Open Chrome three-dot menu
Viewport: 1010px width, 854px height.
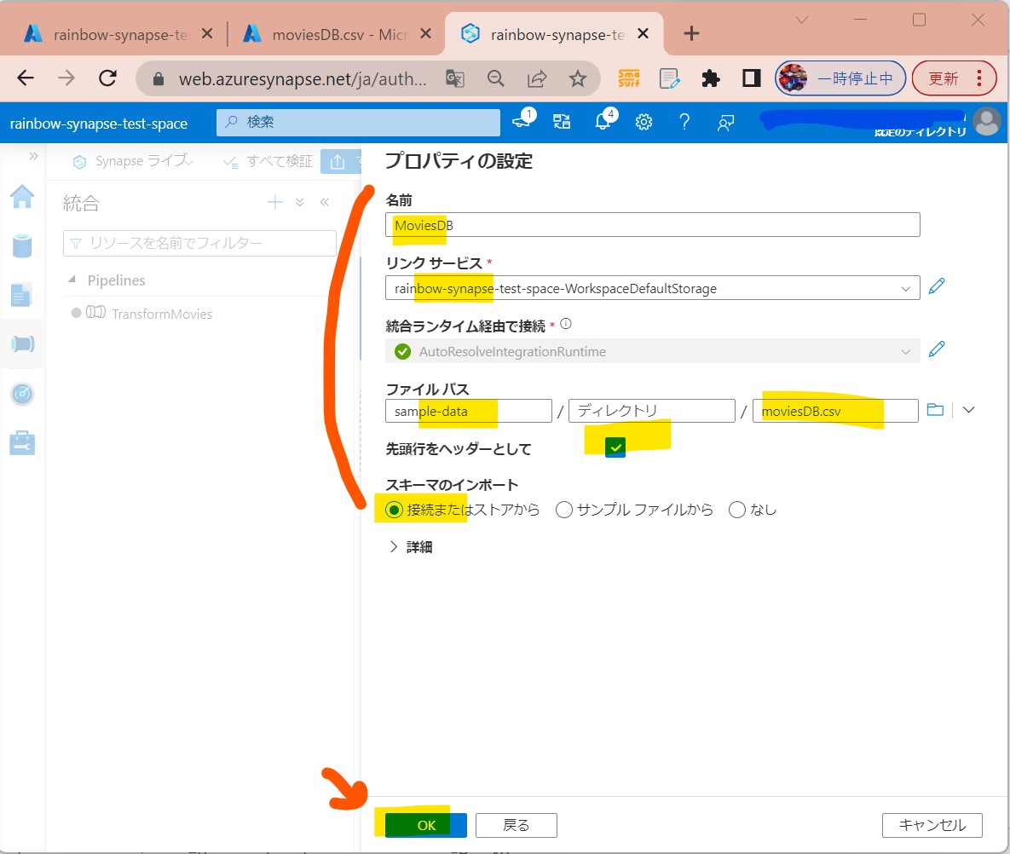[979, 78]
